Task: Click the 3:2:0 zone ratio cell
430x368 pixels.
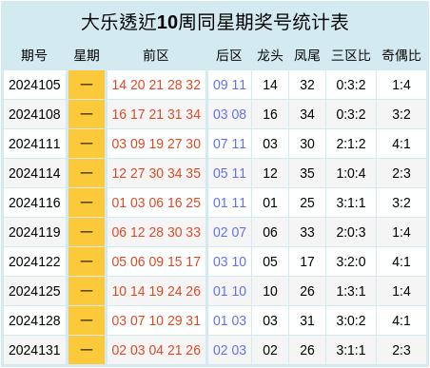Action: click(x=351, y=261)
